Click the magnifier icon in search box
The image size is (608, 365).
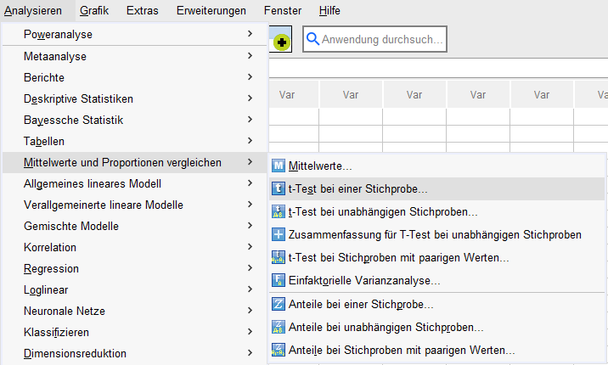click(312, 39)
